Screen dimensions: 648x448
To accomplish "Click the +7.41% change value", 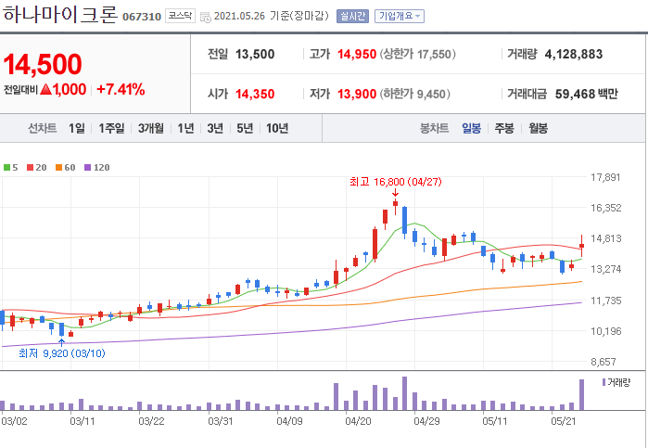I will pyautogui.click(x=121, y=89).
